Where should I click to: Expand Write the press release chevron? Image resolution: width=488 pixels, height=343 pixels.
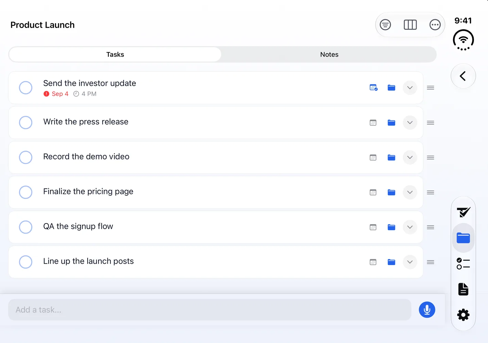(410, 123)
